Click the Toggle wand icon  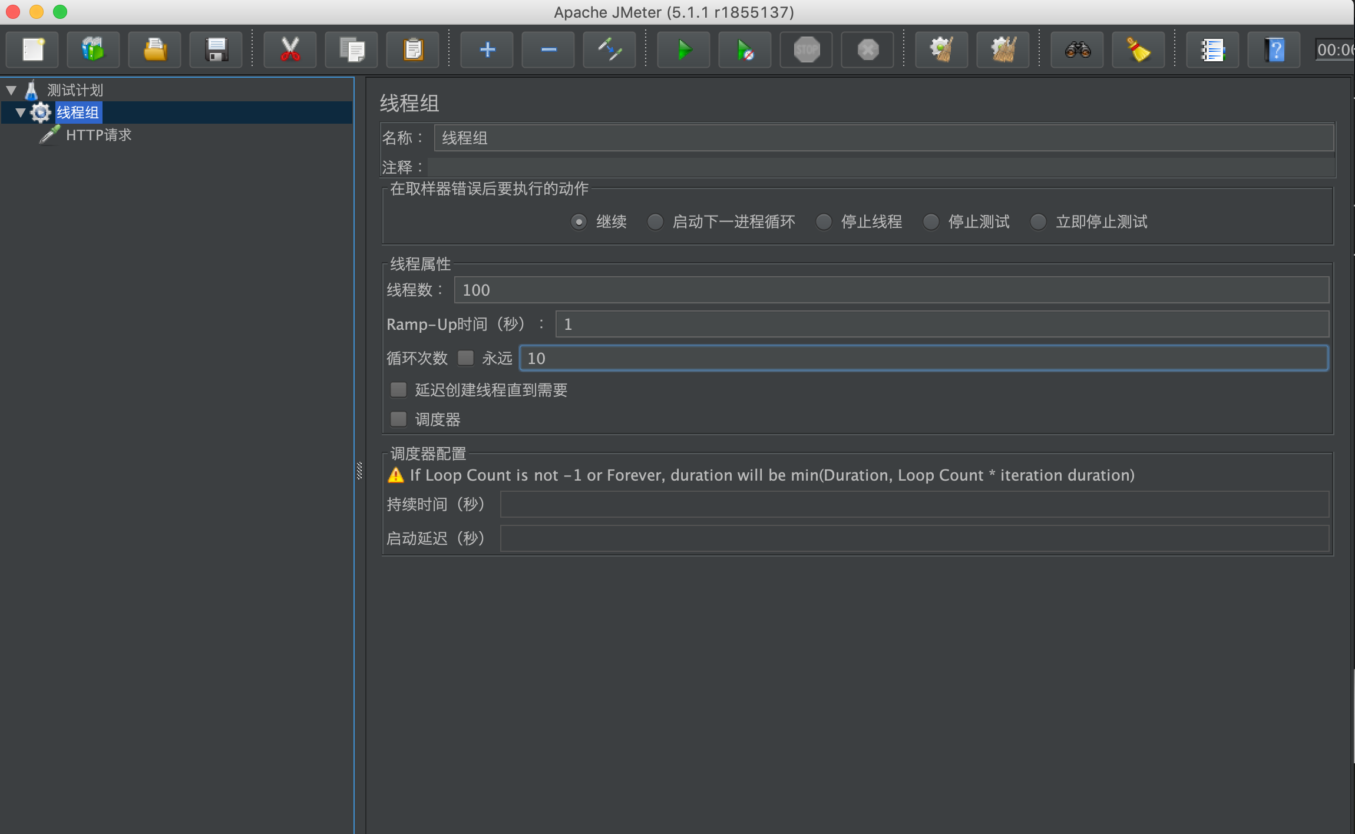click(609, 50)
